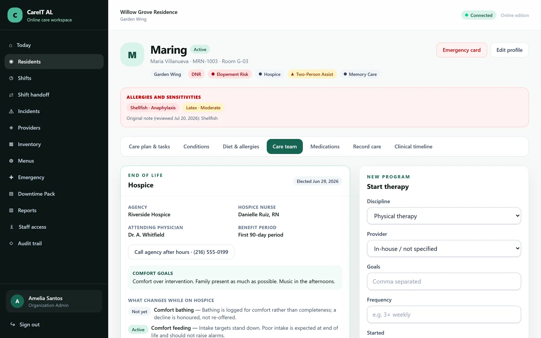Switch to the Conditions tab
Viewport: 541px width, 338px height.
point(196,146)
